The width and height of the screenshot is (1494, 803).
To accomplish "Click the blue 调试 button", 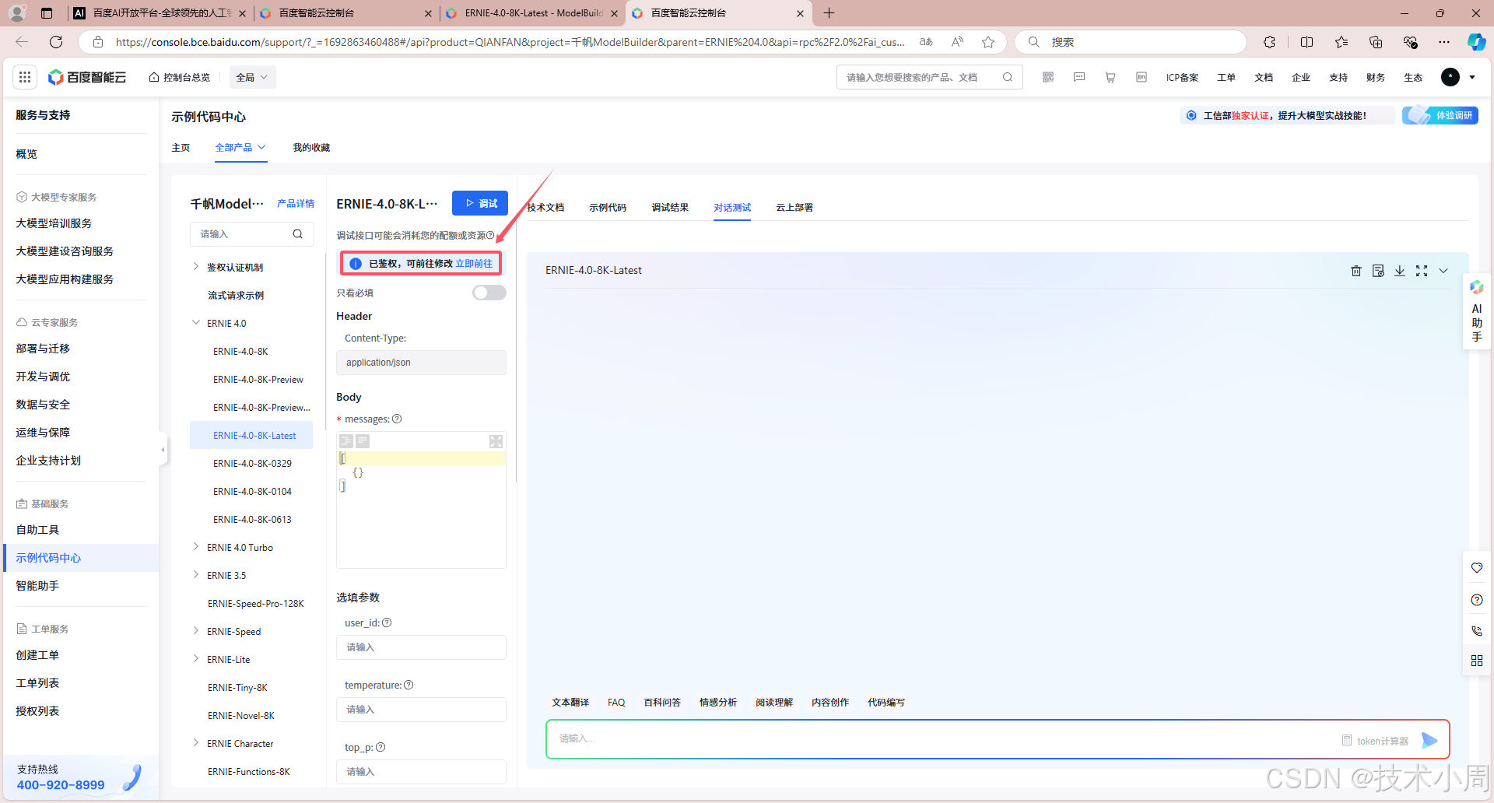I will [x=480, y=203].
